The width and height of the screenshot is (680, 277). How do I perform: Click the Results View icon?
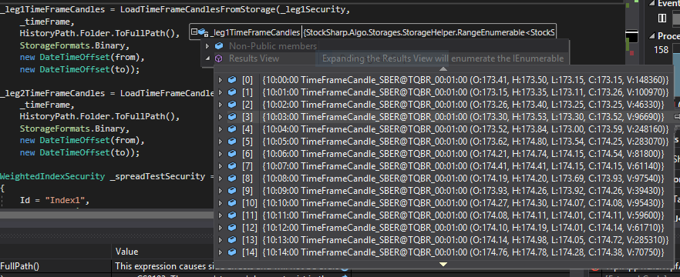[x=219, y=58]
